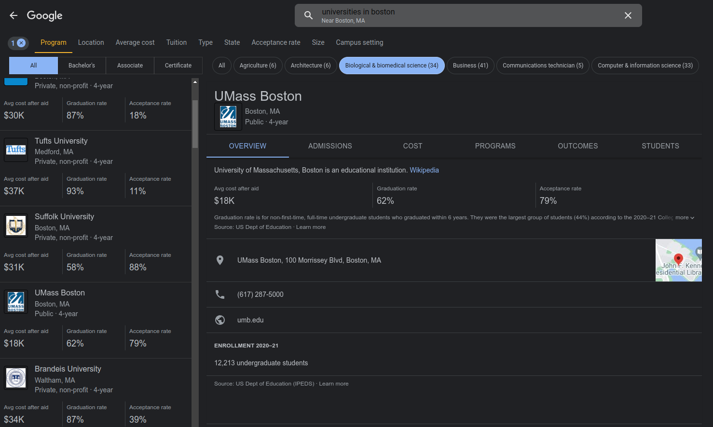This screenshot has width=713, height=427.
Task: Go back using the left arrow icon
Action: pos(14,15)
